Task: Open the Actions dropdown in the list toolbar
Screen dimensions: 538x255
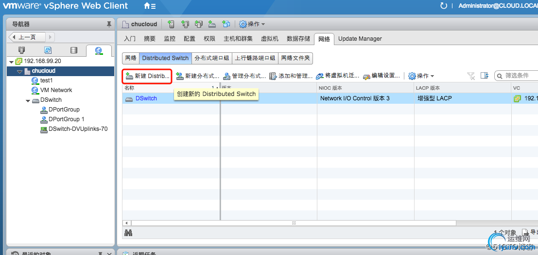Action: pos(421,76)
